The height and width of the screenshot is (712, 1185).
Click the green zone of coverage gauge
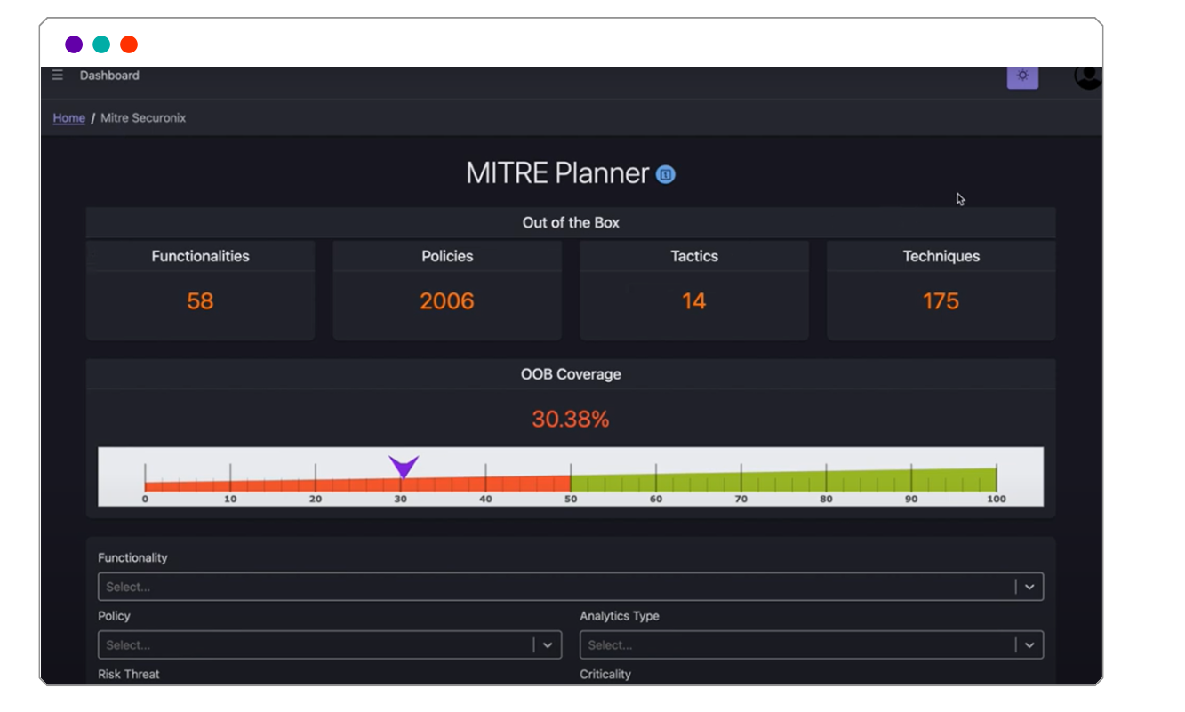(x=782, y=481)
